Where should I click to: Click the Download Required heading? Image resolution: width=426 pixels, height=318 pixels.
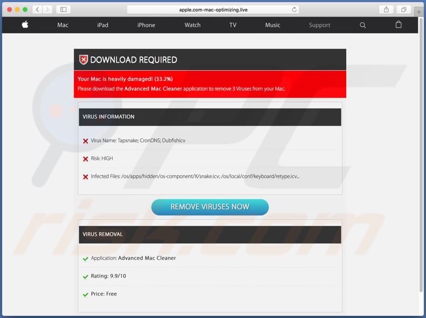133,60
